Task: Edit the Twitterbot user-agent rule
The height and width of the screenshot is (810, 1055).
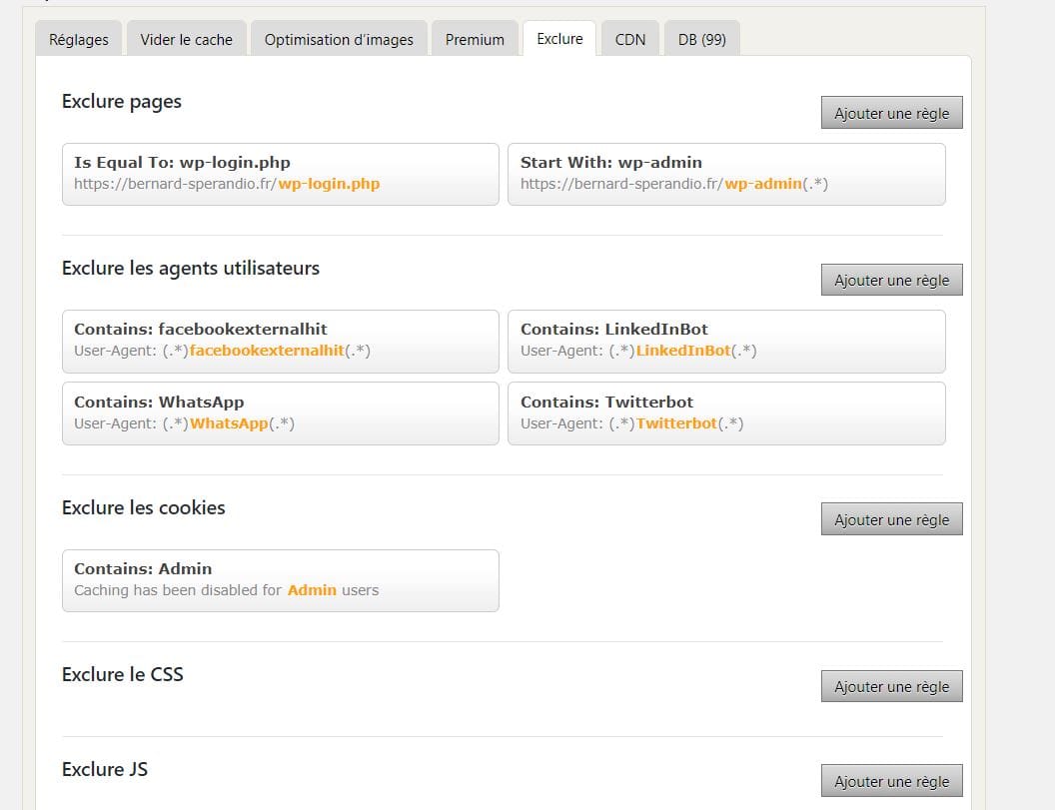Action: point(726,413)
